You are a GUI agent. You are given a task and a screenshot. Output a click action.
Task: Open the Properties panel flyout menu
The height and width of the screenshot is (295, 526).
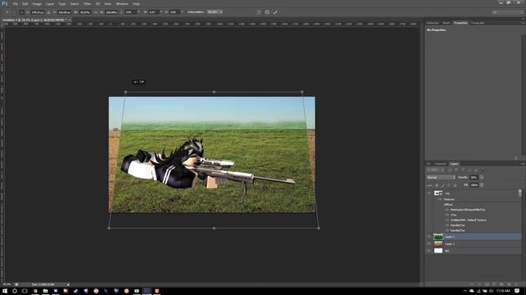(523, 23)
